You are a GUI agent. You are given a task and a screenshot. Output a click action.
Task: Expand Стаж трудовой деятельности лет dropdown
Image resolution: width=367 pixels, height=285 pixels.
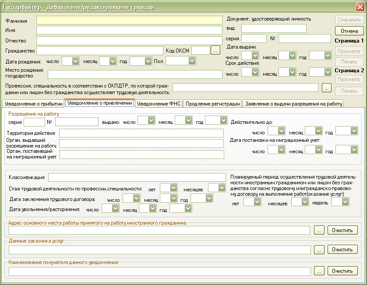(x=173, y=188)
